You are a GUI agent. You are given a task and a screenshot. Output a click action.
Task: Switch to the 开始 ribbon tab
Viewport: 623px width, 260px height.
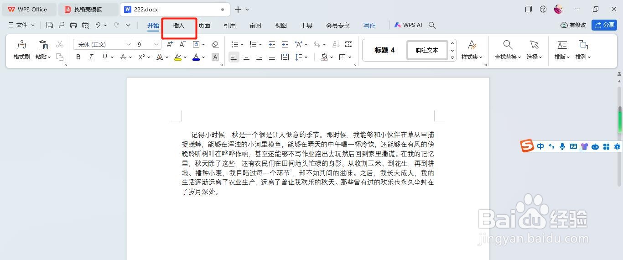point(153,26)
